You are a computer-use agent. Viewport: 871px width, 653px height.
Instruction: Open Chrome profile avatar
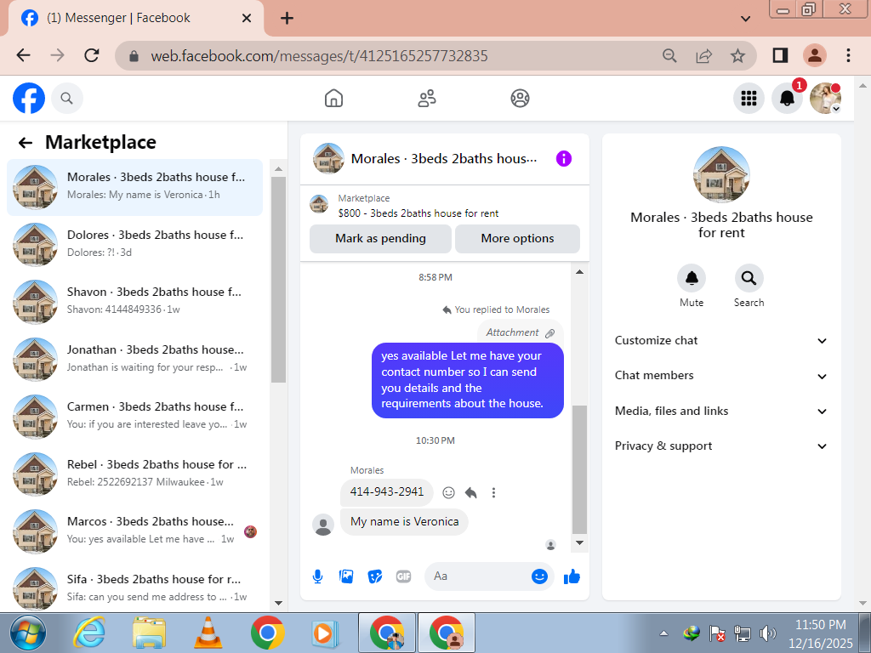[815, 55]
